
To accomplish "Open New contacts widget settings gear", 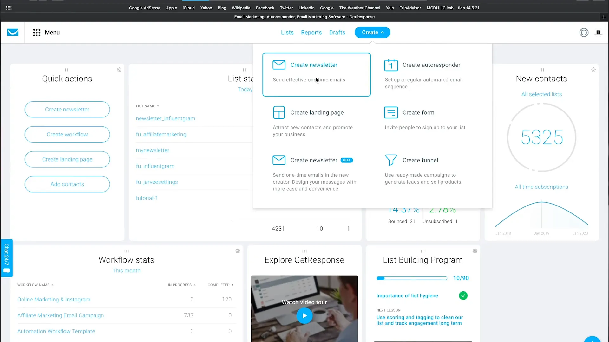I will click(593, 70).
